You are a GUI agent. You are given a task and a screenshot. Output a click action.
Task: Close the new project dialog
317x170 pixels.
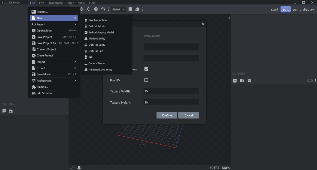(203, 24)
